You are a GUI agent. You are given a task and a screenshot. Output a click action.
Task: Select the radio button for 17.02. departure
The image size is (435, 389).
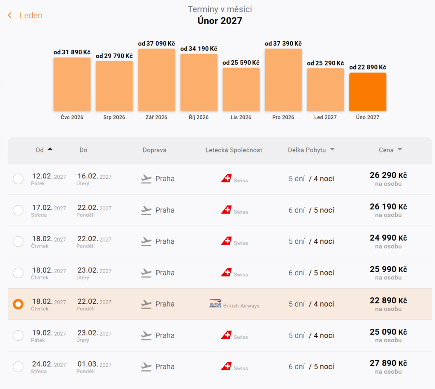coord(18,210)
